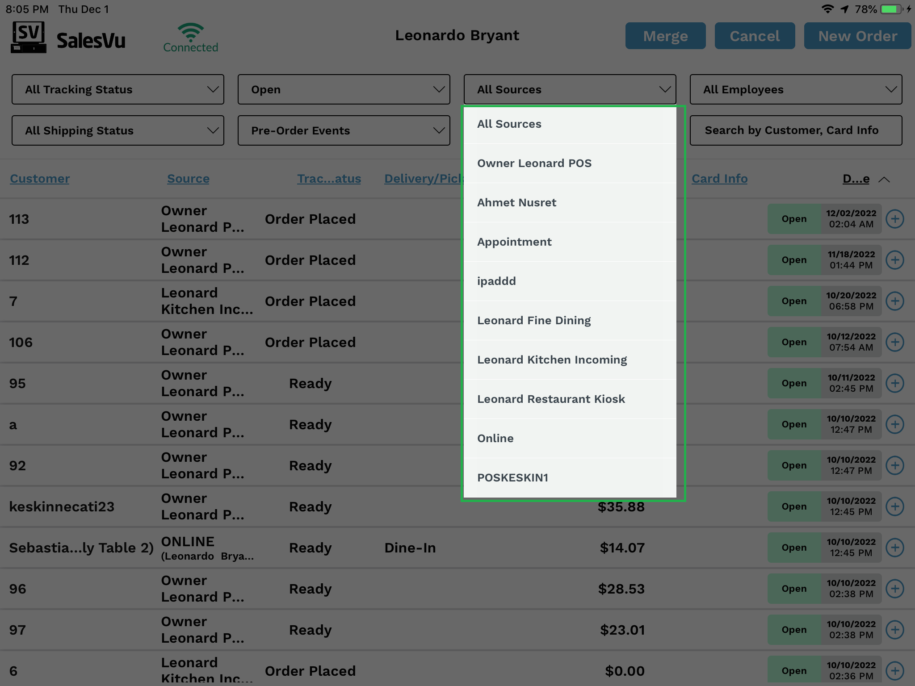The height and width of the screenshot is (686, 915).
Task: Tap the green Connected wifi icon
Action: click(191, 33)
